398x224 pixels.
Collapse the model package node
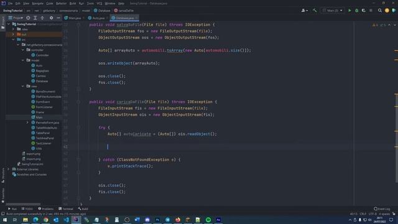click(x=23, y=60)
